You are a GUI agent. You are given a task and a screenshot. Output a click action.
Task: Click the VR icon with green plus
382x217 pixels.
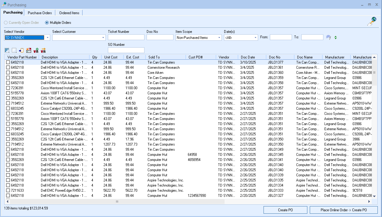tap(36, 50)
